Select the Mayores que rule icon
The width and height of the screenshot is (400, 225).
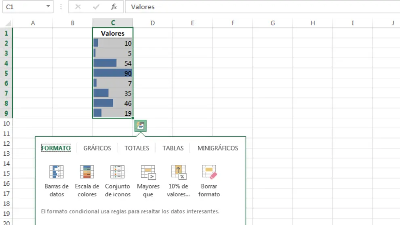click(x=148, y=172)
